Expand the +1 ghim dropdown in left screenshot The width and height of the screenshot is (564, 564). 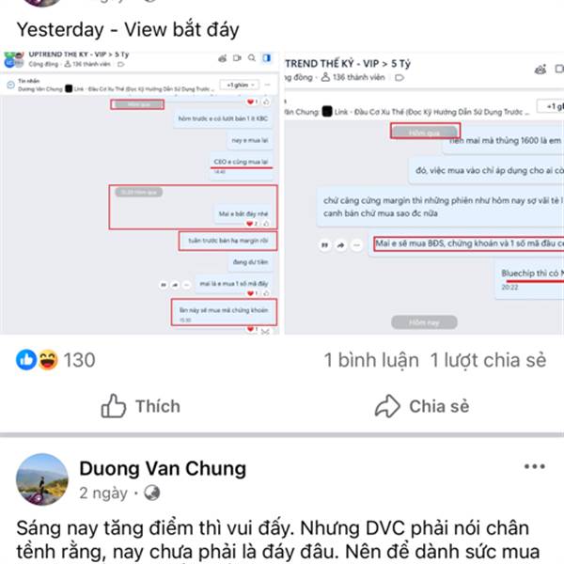pyautogui.click(x=239, y=85)
